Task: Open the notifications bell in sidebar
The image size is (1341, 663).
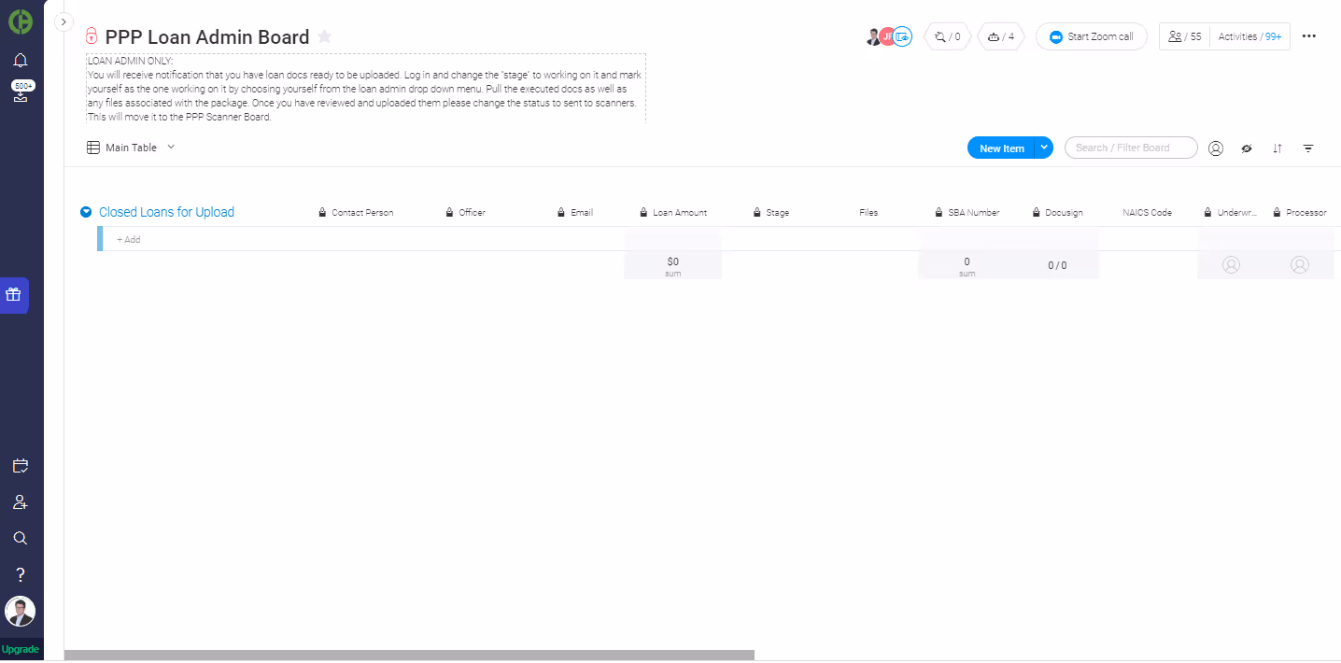Action: point(21,61)
